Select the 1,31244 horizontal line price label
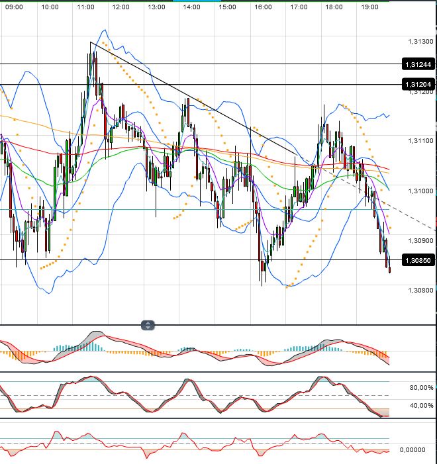Screen dimensions: 437x464 pos(418,64)
